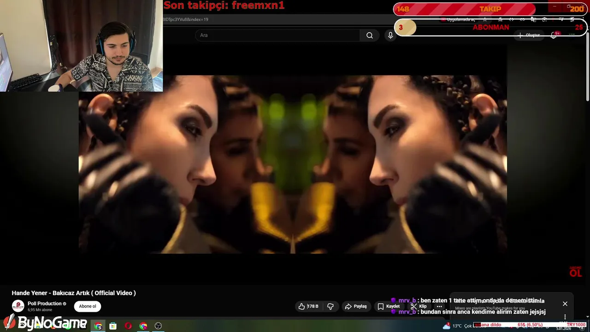Open Microsoft Store from the taskbar
This screenshot has height=332, width=590.
(x=113, y=326)
